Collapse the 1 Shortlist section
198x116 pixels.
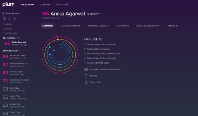(19, 38)
